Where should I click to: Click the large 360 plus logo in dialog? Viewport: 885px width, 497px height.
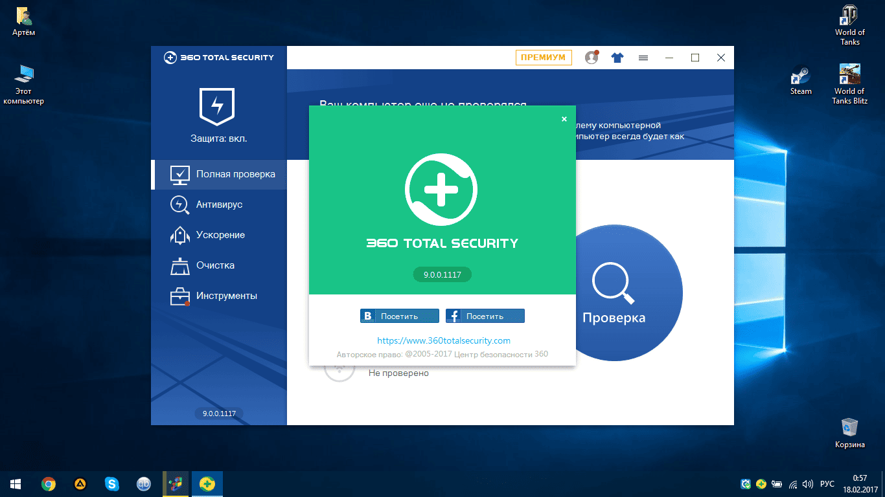click(x=441, y=189)
